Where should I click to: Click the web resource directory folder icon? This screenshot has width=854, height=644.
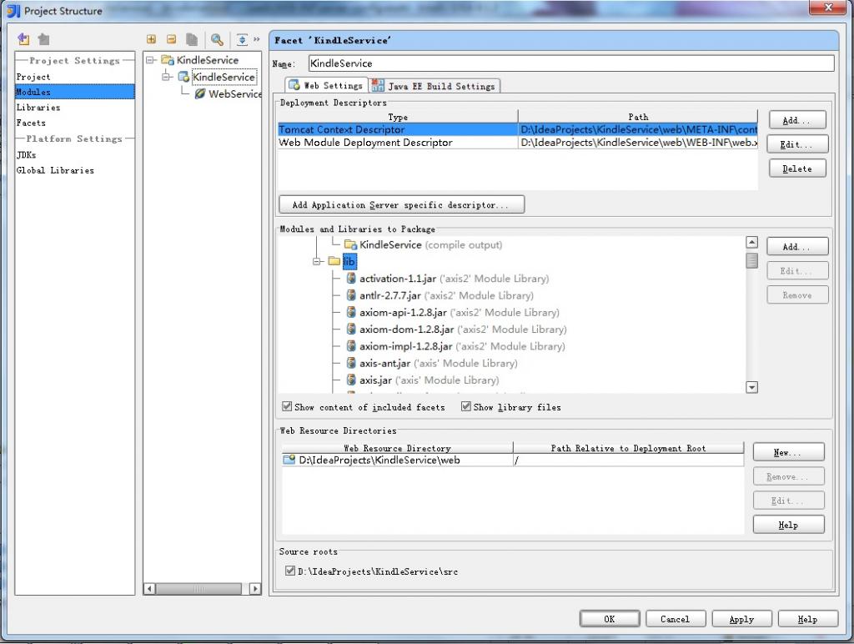[289, 460]
